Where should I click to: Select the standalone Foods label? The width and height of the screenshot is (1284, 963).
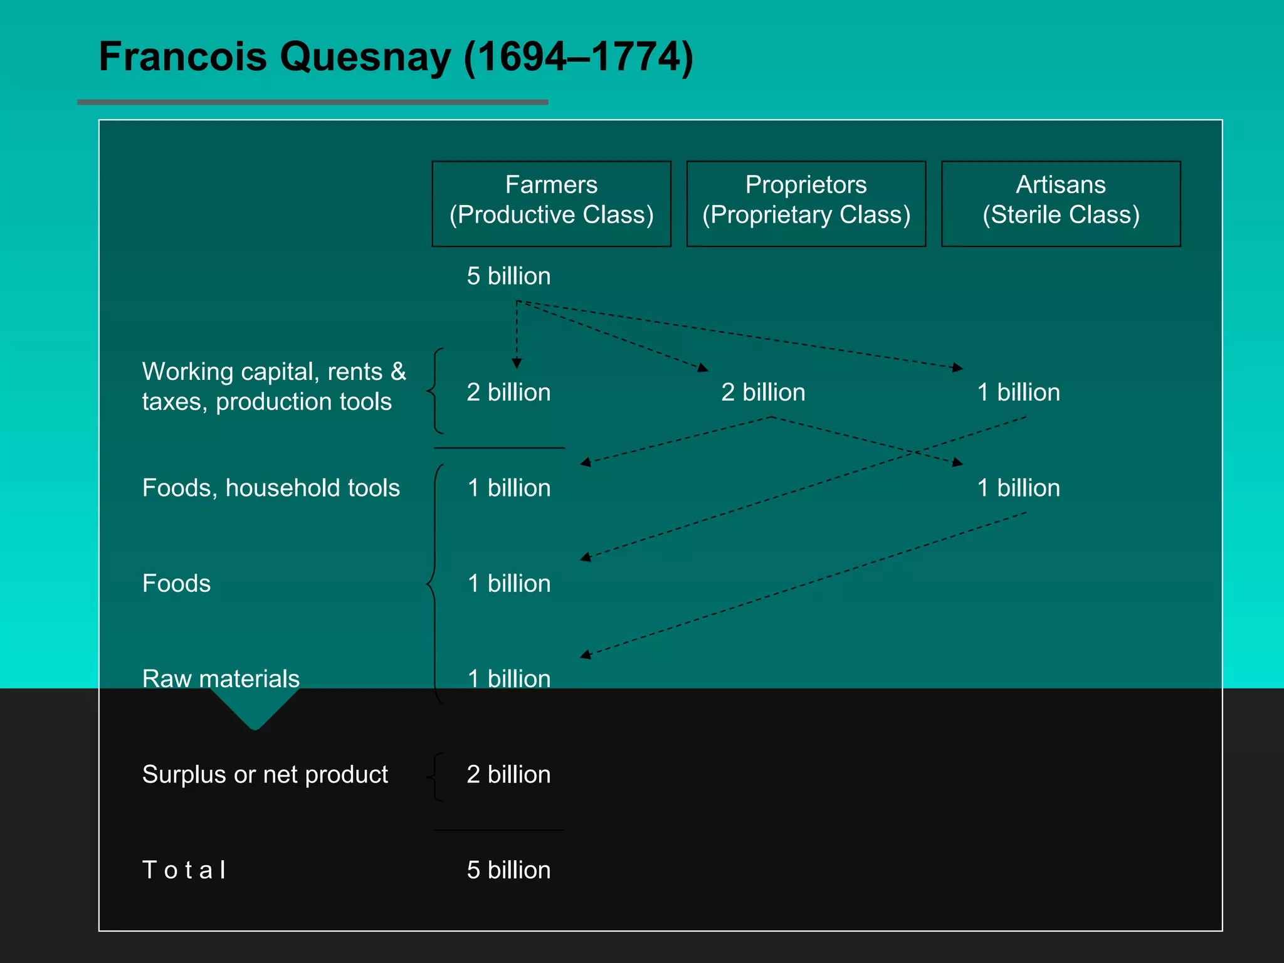click(x=176, y=584)
